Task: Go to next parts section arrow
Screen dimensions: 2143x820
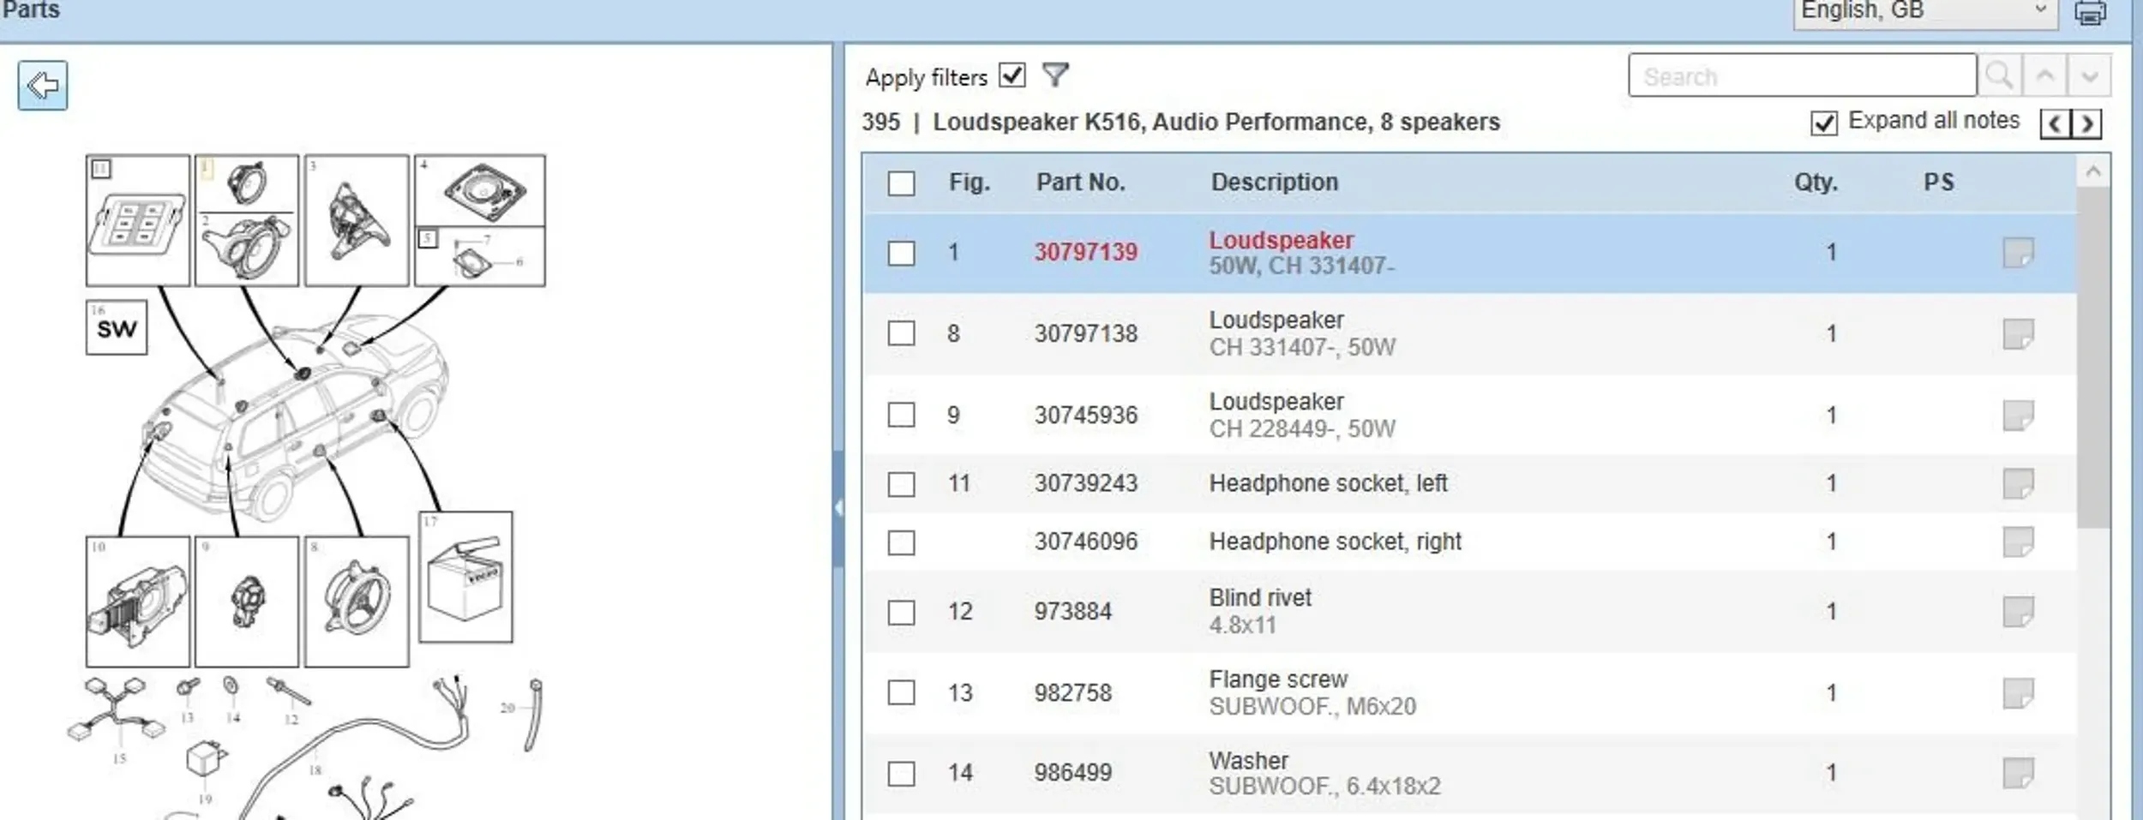Action: (2086, 124)
